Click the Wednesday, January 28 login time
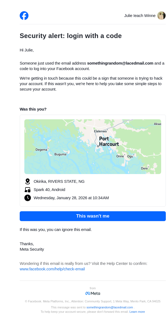The width and height of the screenshot is (168, 327). click(x=71, y=198)
